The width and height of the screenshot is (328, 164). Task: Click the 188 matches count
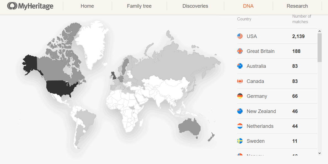296,51
